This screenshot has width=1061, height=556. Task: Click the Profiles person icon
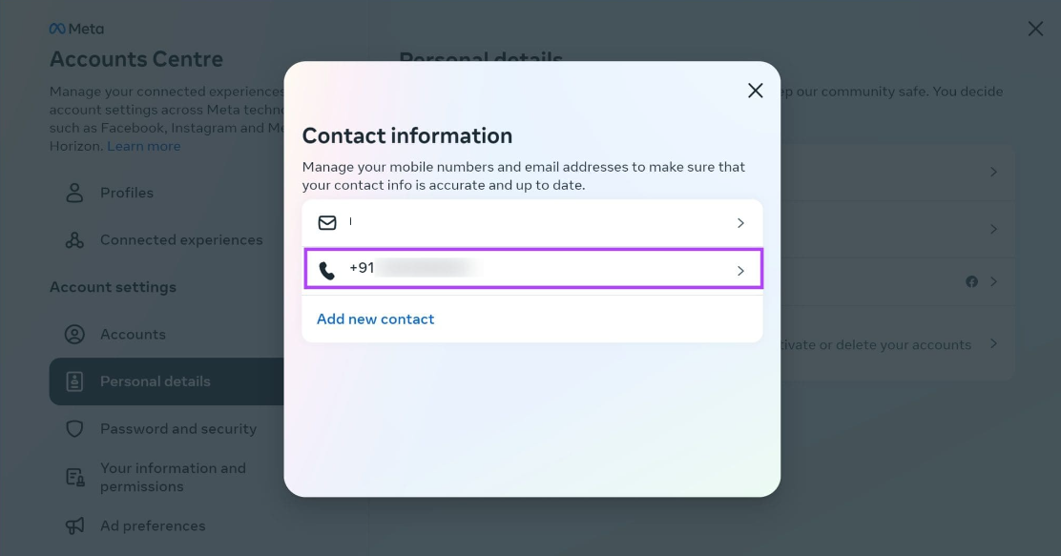tap(74, 193)
